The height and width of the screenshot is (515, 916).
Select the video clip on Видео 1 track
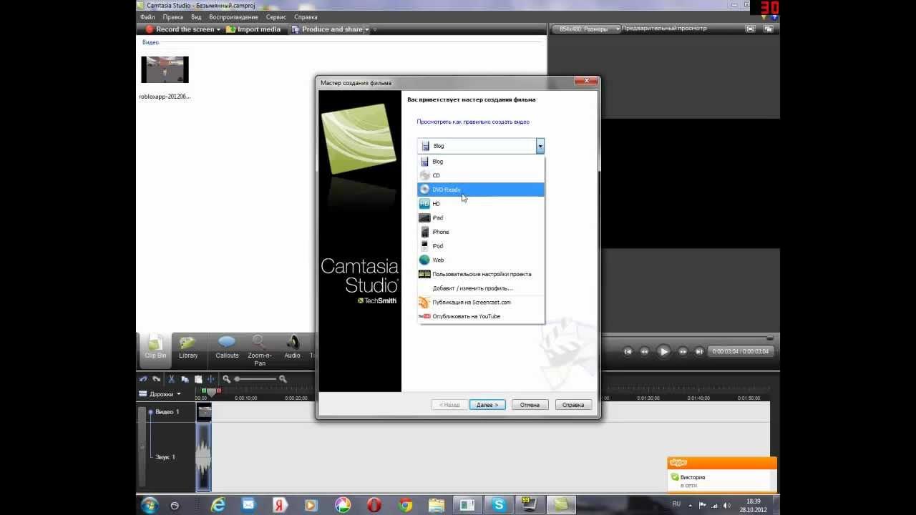(205, 411)
